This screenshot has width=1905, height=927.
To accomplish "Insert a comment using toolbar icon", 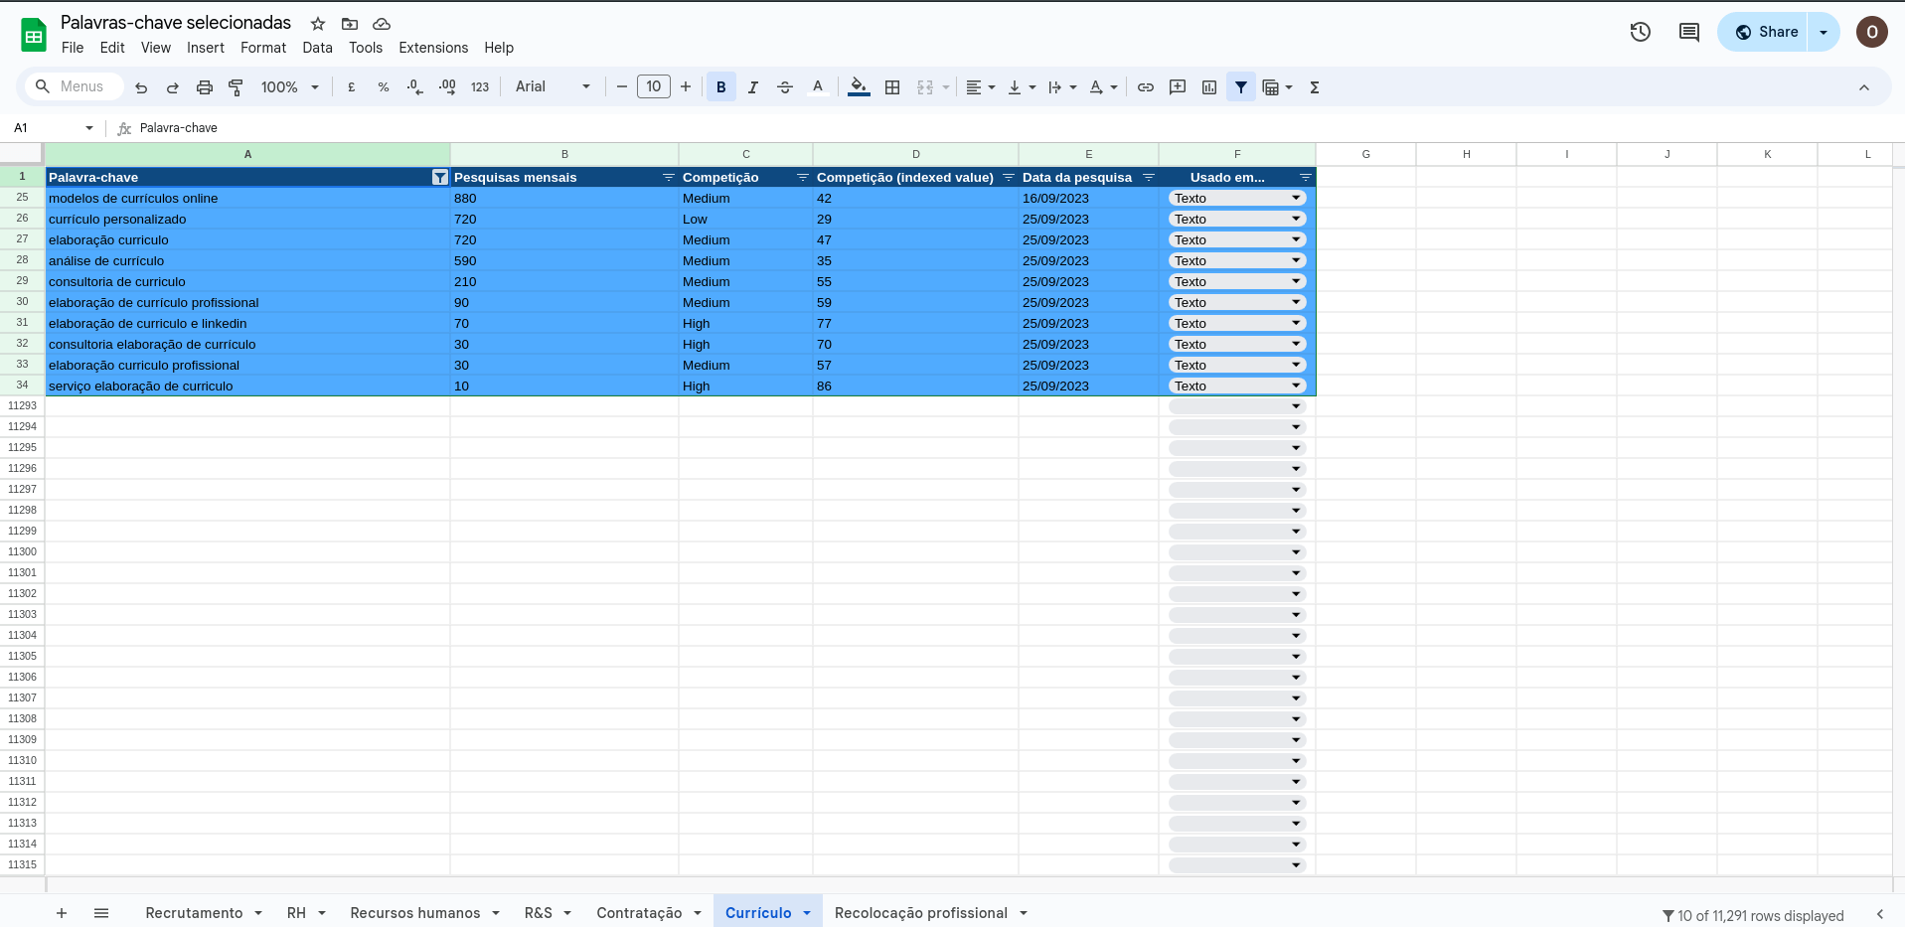I will [1178, 87].
